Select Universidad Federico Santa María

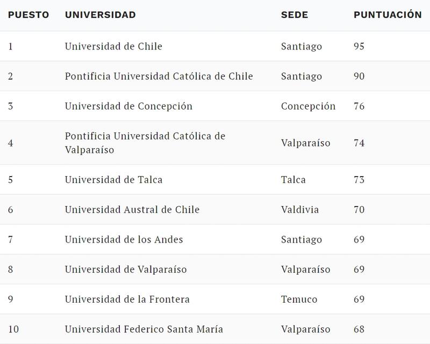coord(144,329)
